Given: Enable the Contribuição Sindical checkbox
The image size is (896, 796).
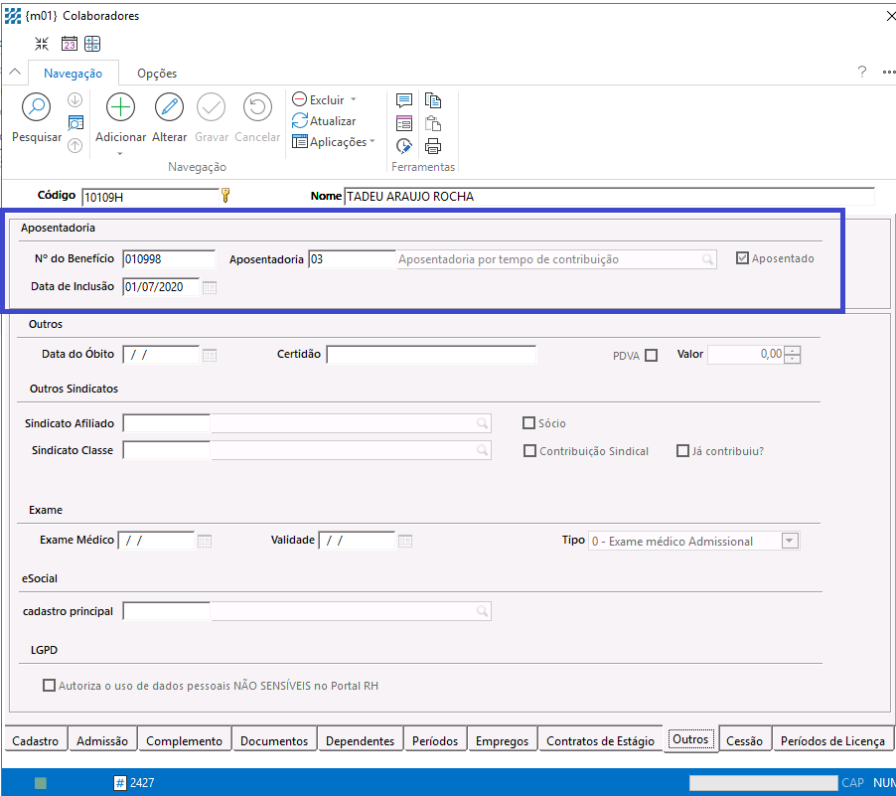Looking at the screenshot, I should [x=529, y=451].
